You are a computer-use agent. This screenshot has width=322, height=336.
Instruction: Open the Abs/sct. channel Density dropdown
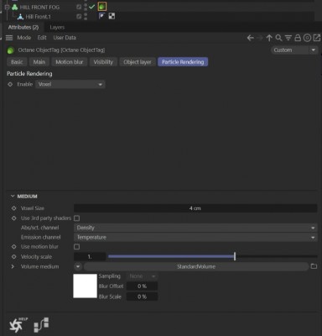[195, 228]
